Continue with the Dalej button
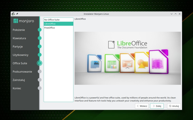Screen dimensions: 193x120 coord(157,106)
